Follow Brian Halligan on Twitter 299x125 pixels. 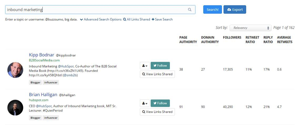tap(160, 103)
